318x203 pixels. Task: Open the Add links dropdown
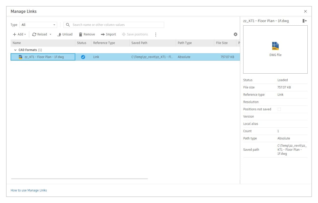(x=19, y=34)
